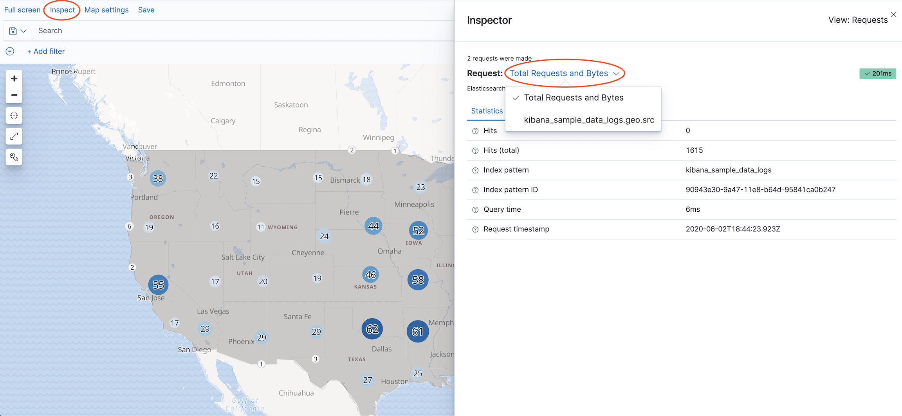The width and height of the screenshot is (902, 416).
Task: Select kibana_sample_data_logs.geo.src request option
Action: [589, 120]
